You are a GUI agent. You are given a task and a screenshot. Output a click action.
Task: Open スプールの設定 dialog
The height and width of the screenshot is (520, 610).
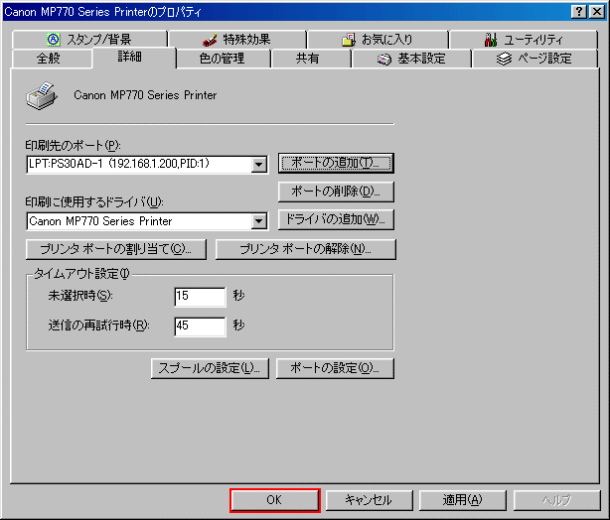tap(210, 368)
